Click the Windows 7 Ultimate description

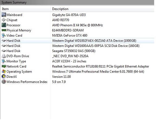[98, 72]
